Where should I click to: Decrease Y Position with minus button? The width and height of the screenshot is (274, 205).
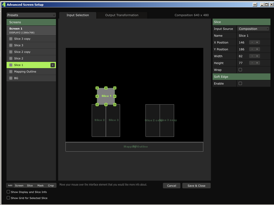(x=252, y=49)
